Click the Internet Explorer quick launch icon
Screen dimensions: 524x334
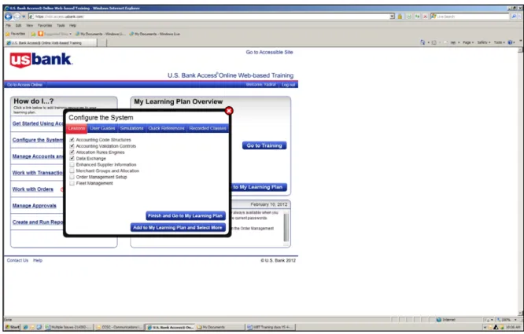point(25,327)
